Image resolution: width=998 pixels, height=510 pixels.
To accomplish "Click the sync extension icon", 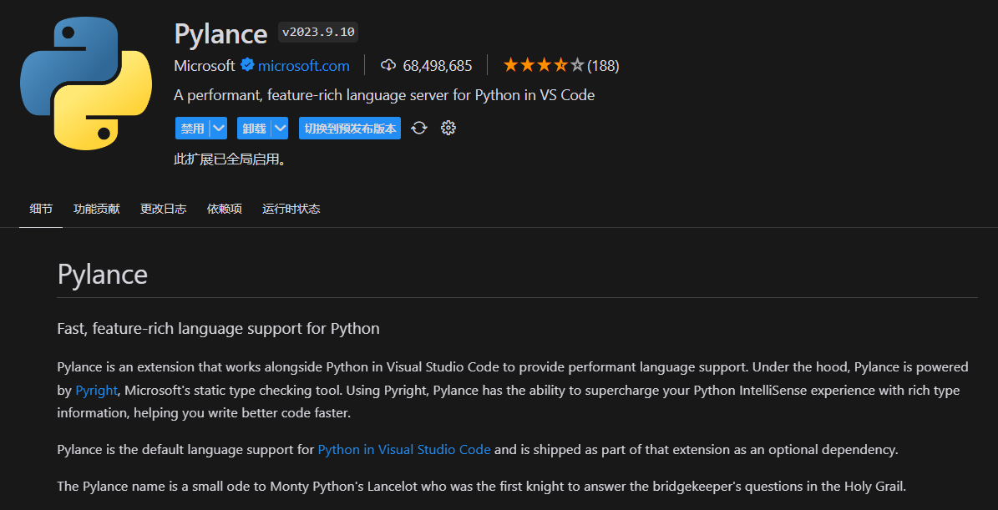I will tap(418, 129).
